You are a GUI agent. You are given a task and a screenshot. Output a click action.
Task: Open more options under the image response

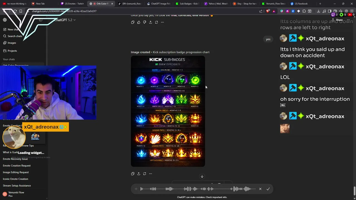point(150,174)
